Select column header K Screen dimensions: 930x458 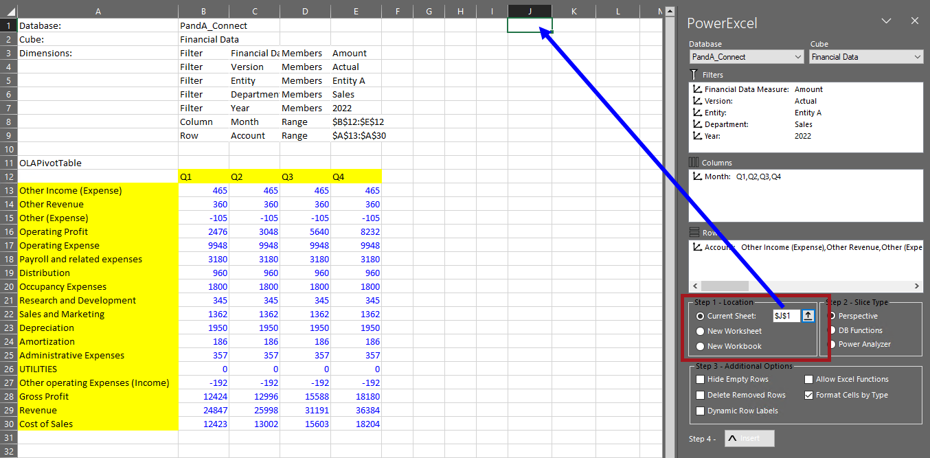tap(574, 11)
